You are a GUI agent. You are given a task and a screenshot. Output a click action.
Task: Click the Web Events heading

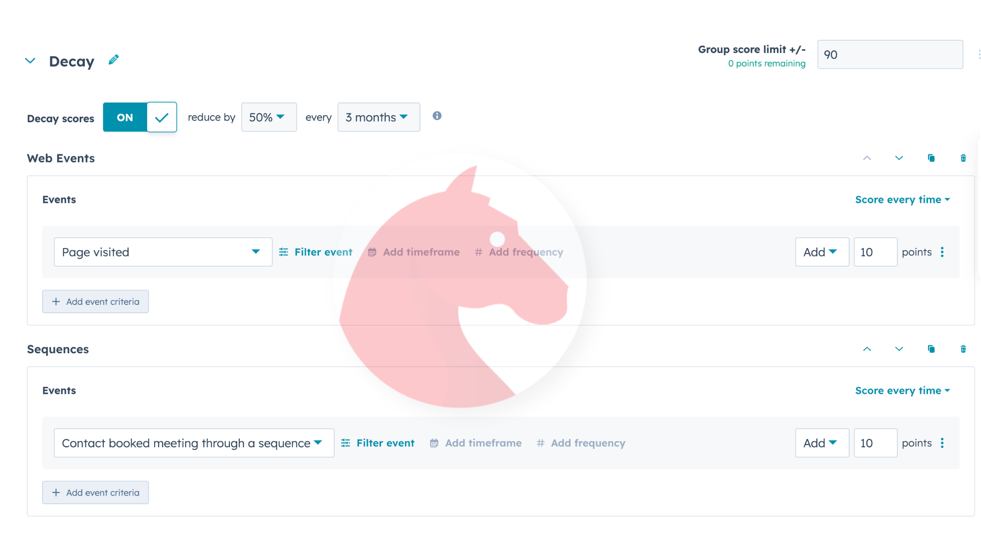click(x=61, y=158)
